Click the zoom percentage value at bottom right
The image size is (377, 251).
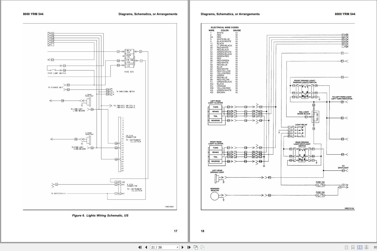click(x=375, y=247)
